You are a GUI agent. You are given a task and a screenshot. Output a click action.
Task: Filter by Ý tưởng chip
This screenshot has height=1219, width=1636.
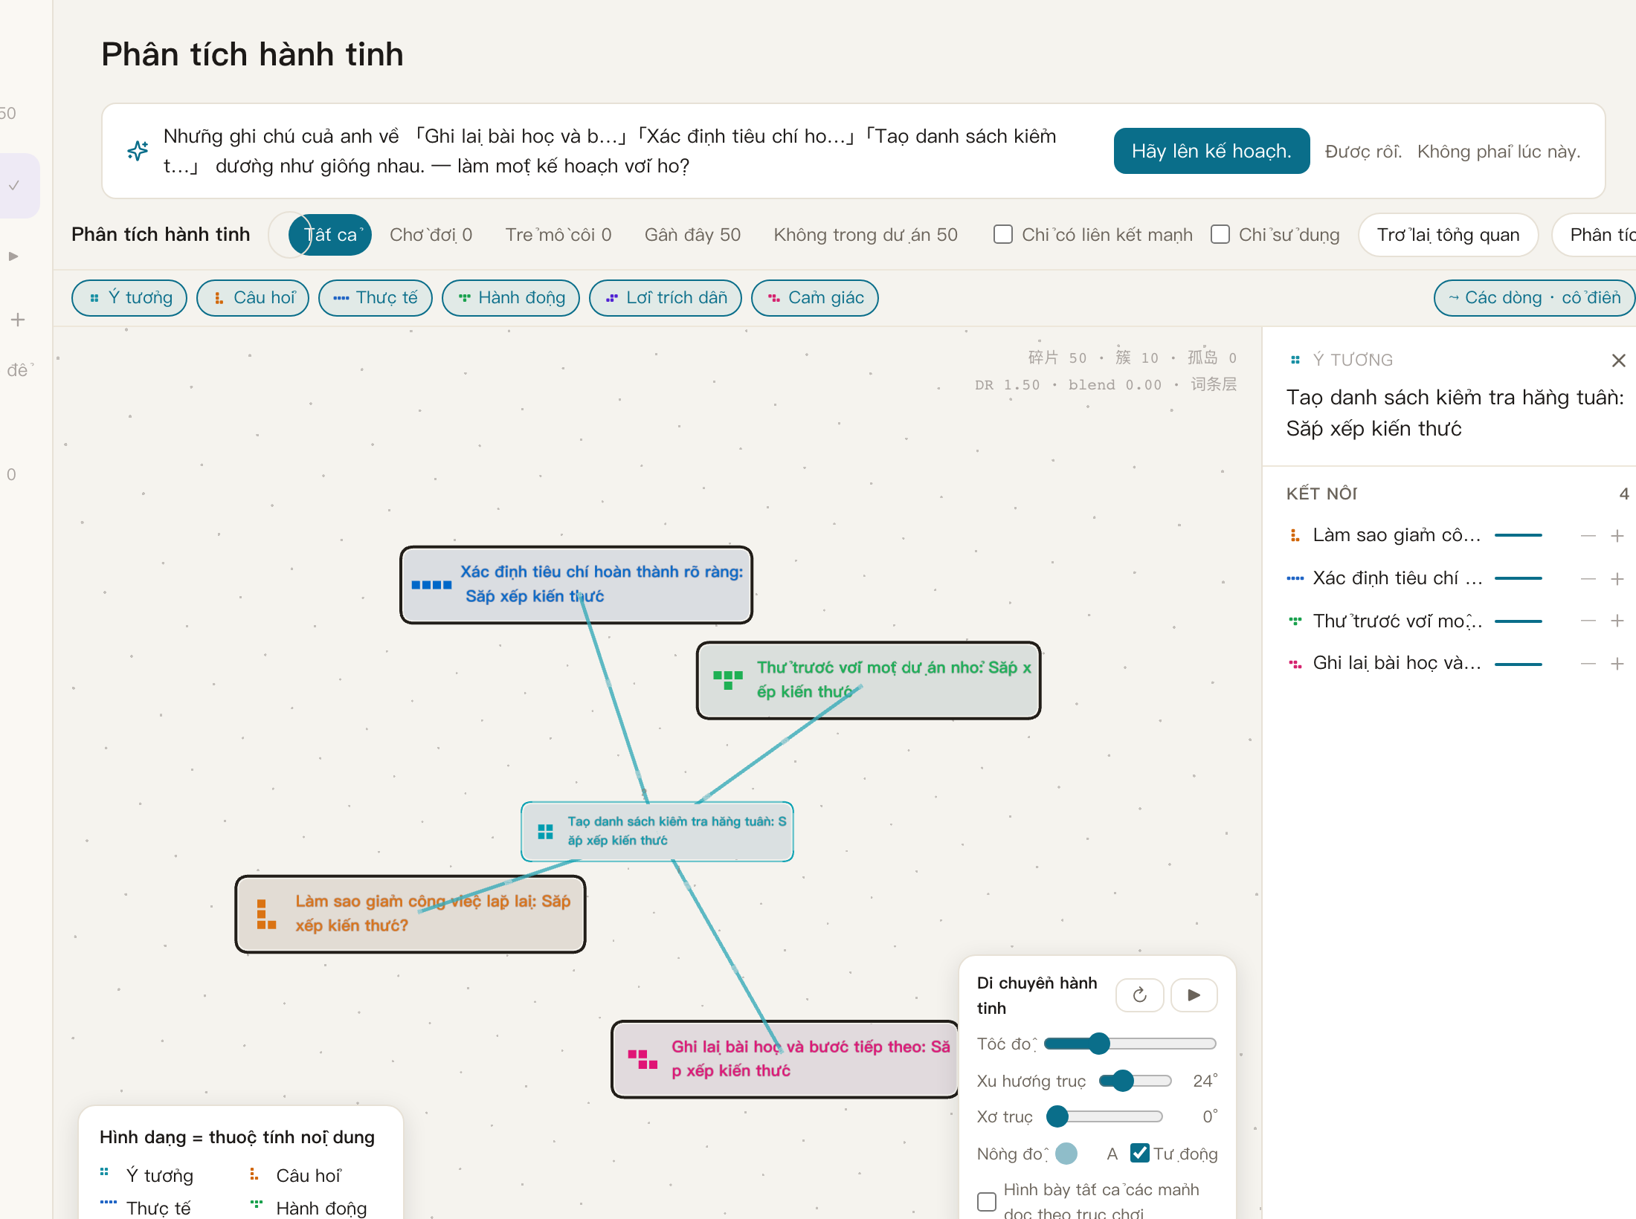129,298
